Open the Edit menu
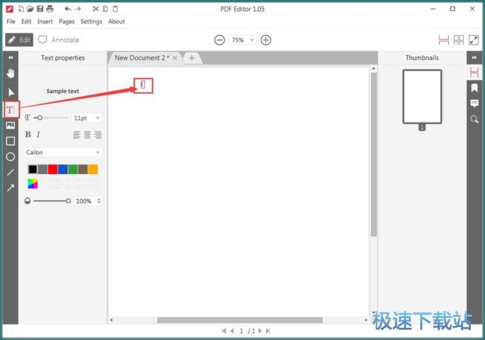 27,21
